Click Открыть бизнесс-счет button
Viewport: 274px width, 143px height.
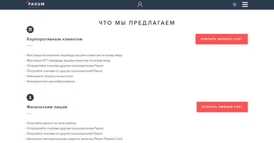221,39
